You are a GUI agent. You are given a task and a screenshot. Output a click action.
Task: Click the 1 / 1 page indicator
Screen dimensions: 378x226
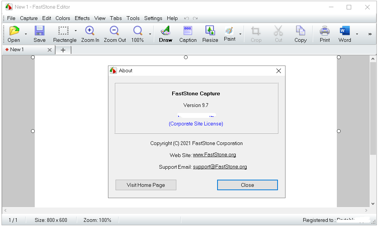click(x=13, y=220)
